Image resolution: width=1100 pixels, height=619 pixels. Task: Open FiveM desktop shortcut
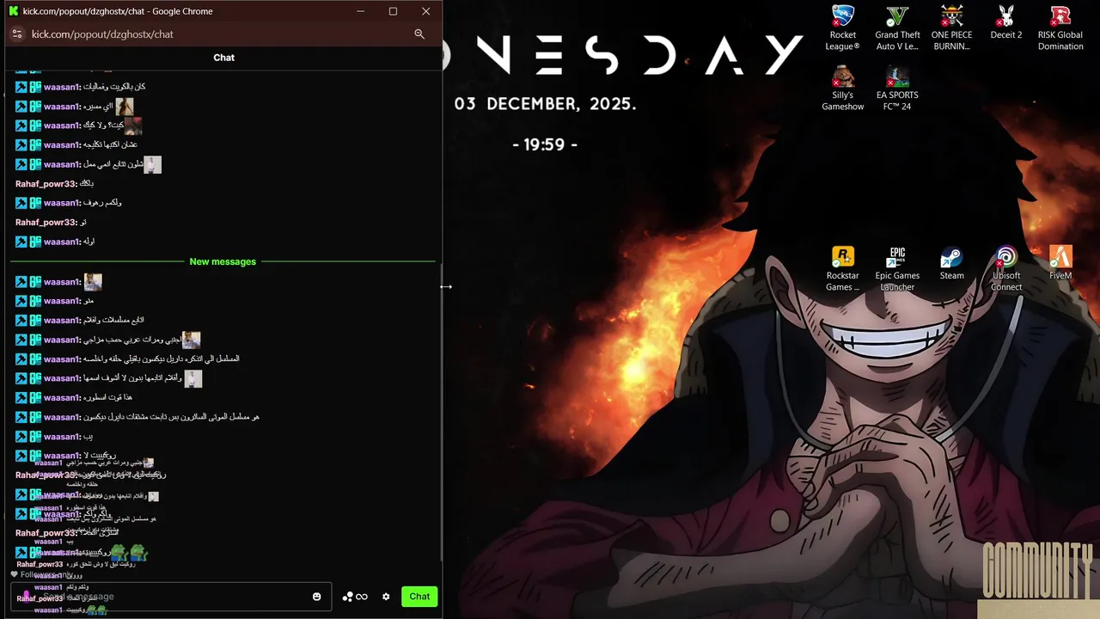click(x=1060, y=263)
